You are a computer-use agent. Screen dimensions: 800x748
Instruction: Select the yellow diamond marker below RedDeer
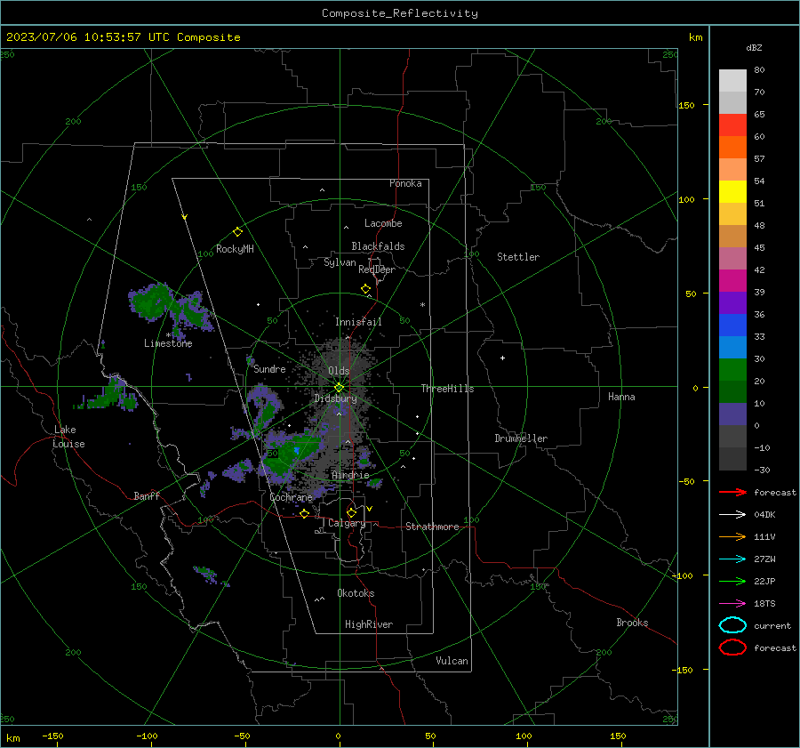(366, 289)
